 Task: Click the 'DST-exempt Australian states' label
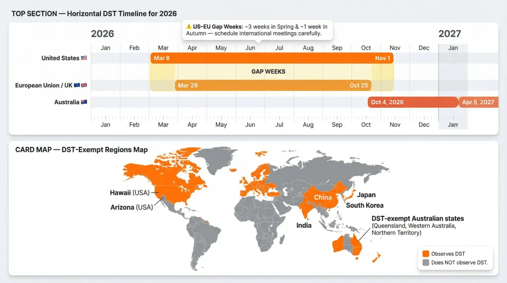[417, 218]
